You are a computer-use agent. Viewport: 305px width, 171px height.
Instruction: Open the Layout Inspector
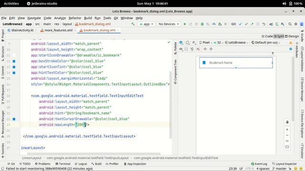pos(285,164)
